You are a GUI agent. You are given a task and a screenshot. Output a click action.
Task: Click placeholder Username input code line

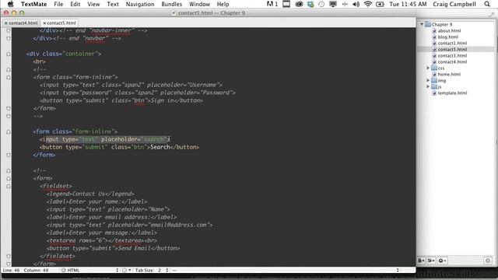[131, 85]
